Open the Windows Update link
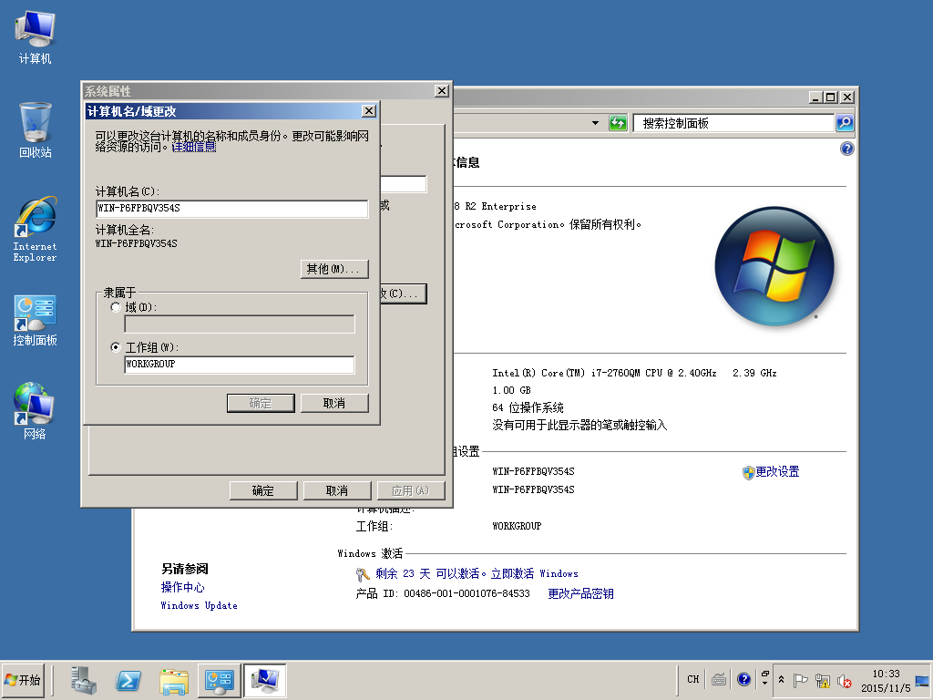Image resolution: width=933 pixels, height=700 pixels. point(199,605)
